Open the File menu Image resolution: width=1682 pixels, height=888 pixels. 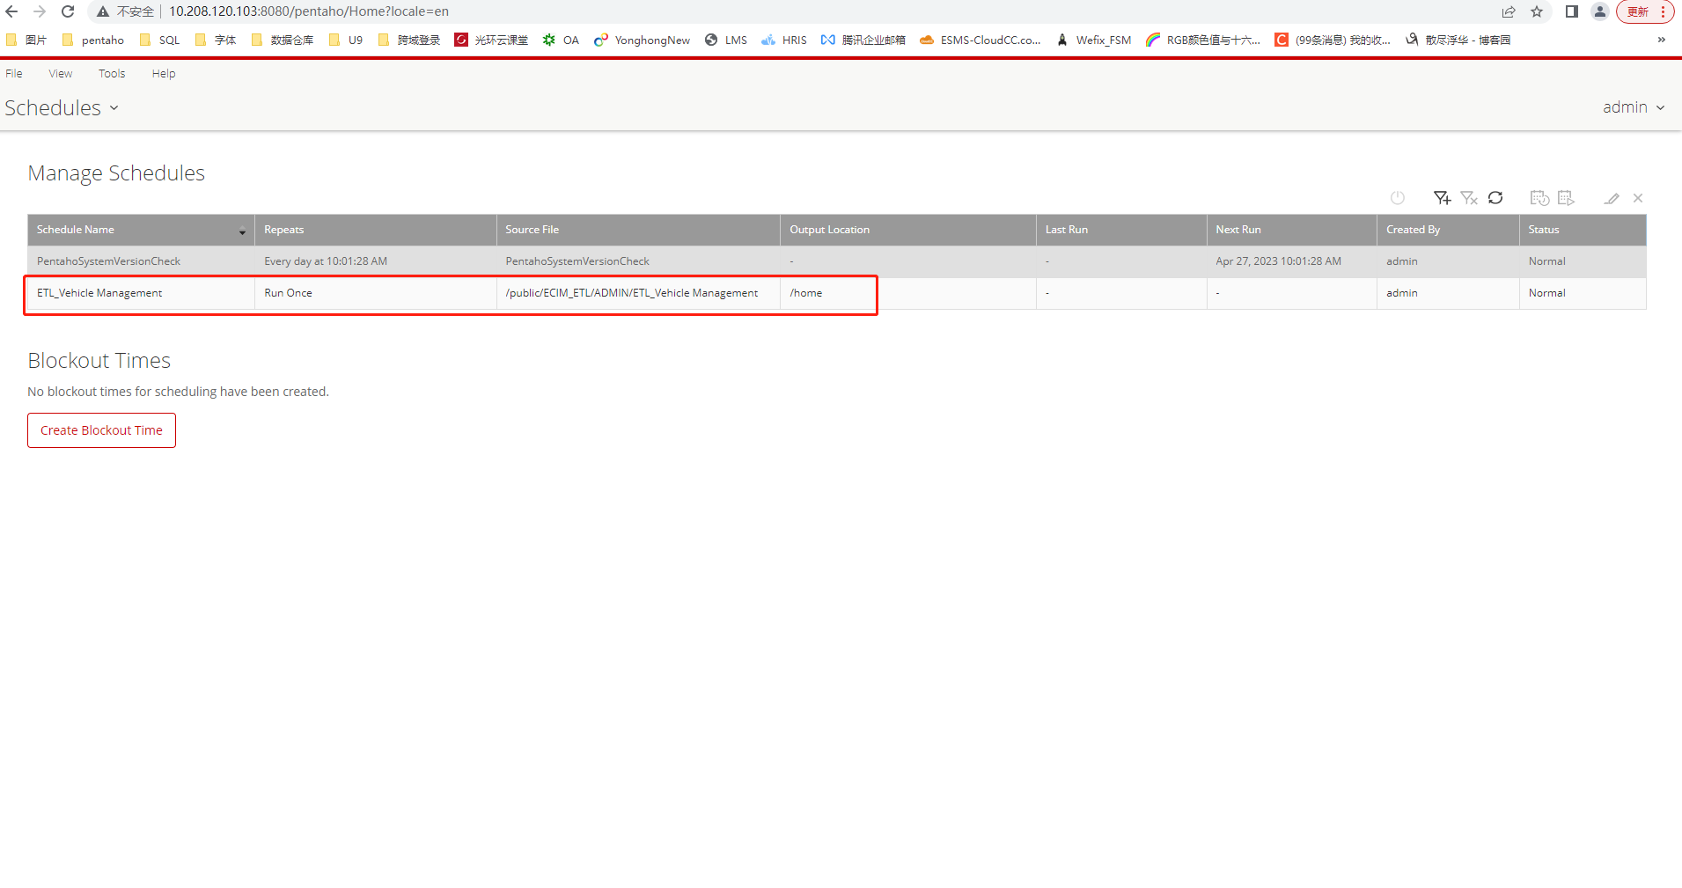pos(14,73)
